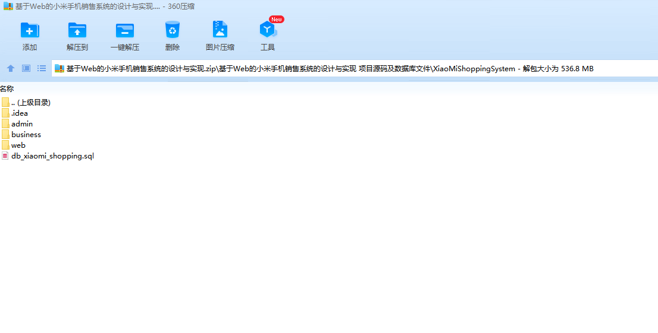658x333 pixels.
Task: Select the 'business' folder name
Action: coord(26,135)
